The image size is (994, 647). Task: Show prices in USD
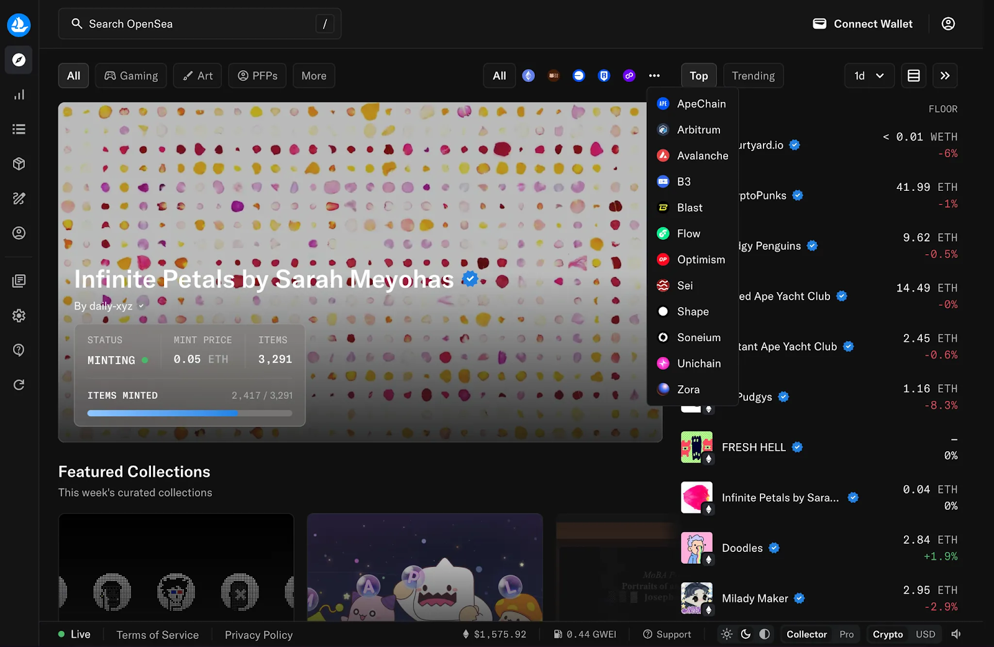(x=926, y=634)
